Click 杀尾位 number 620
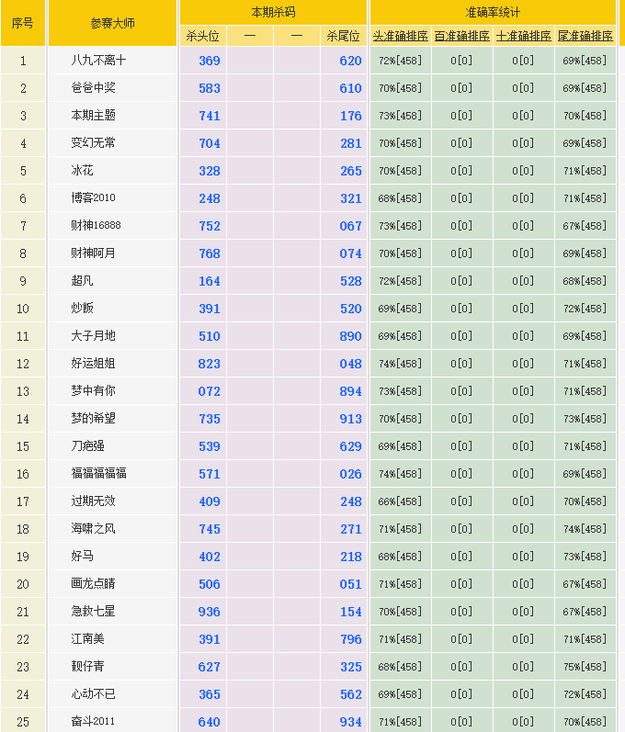Viewport: 625px width, 732px height. 350,61
